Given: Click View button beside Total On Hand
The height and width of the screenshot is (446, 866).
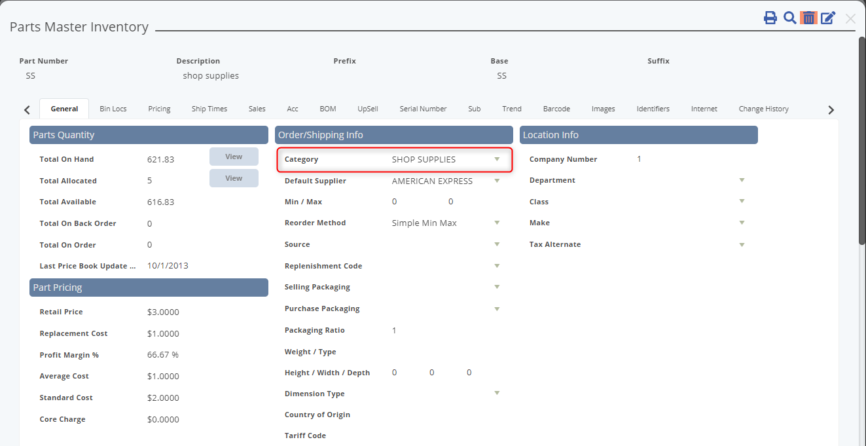Looking at the screenshot, I should (234, 157).
